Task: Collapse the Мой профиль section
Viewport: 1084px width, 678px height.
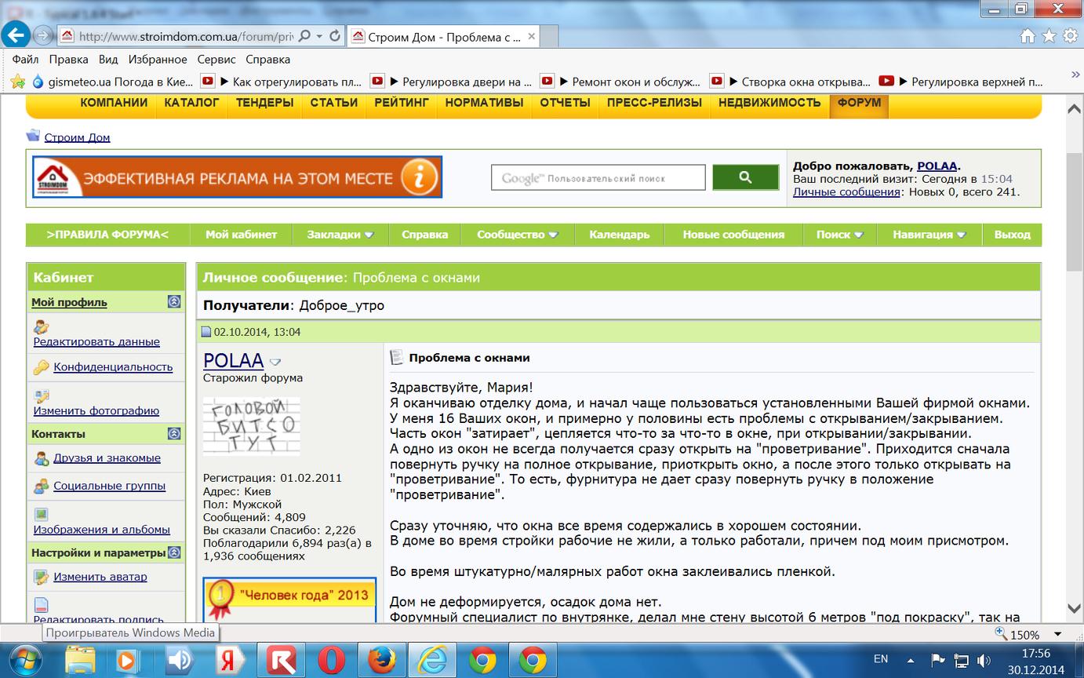Action: 174,302
